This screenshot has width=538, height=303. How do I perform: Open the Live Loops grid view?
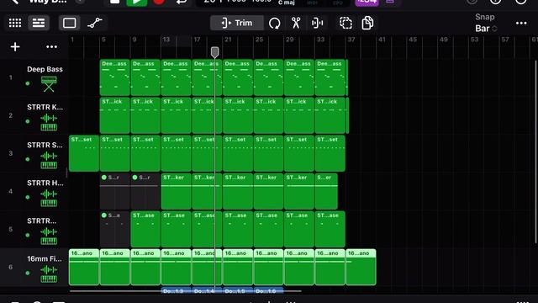click(15, 23)
